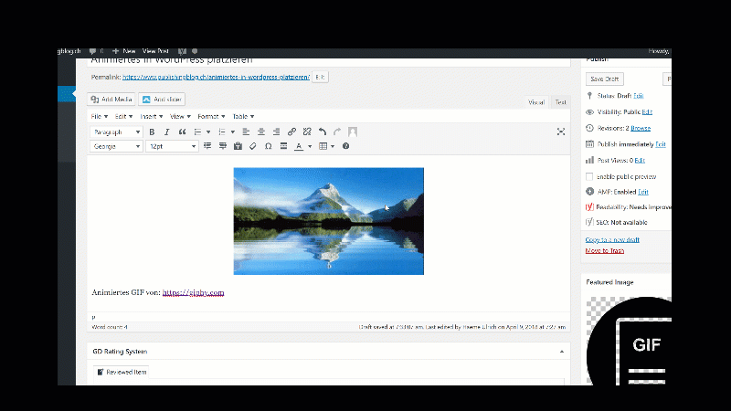Open the Table menu in the editor

tap(243, 117)
